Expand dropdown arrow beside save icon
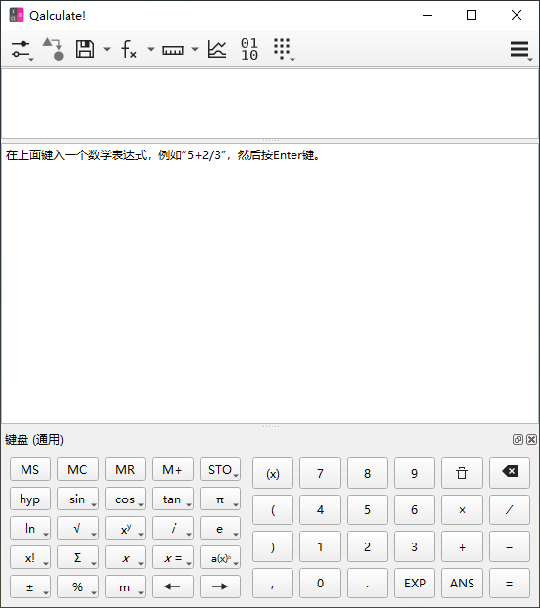The image size is (540, 608). (x=107, y=49)
